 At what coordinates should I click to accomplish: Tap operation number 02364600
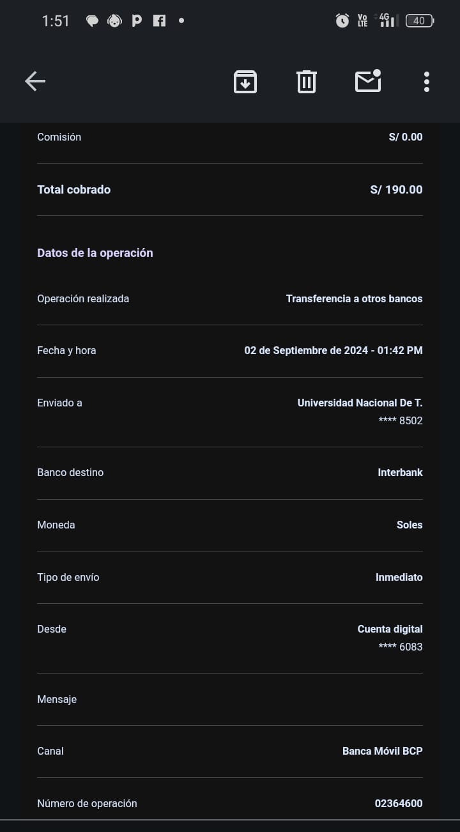398,803
